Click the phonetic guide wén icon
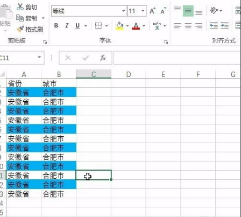The height and width of the screenshot is (217, 241). pos(157,26)
